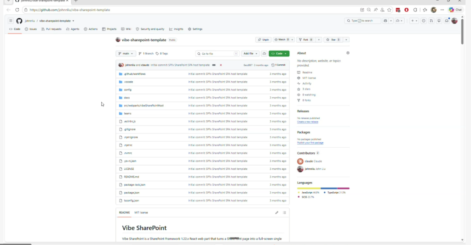Open the browser favorites list icon
This screenshot has height=245, width=471.
pos(425,10)
